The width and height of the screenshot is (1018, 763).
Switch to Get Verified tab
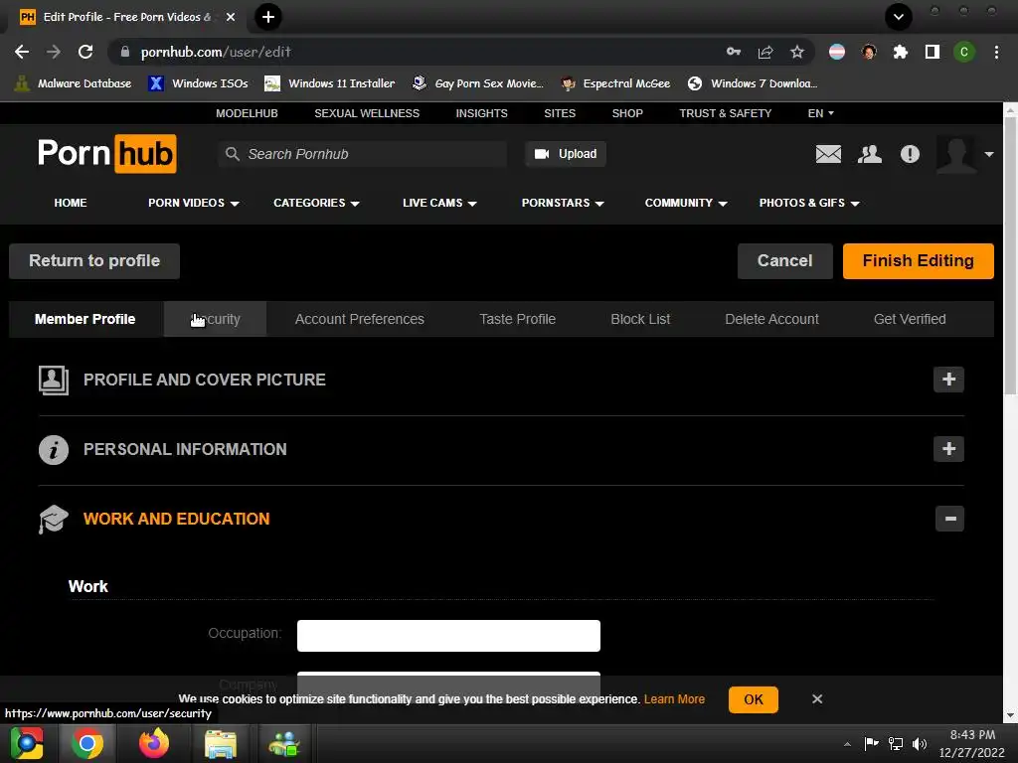tap(910, 319)
